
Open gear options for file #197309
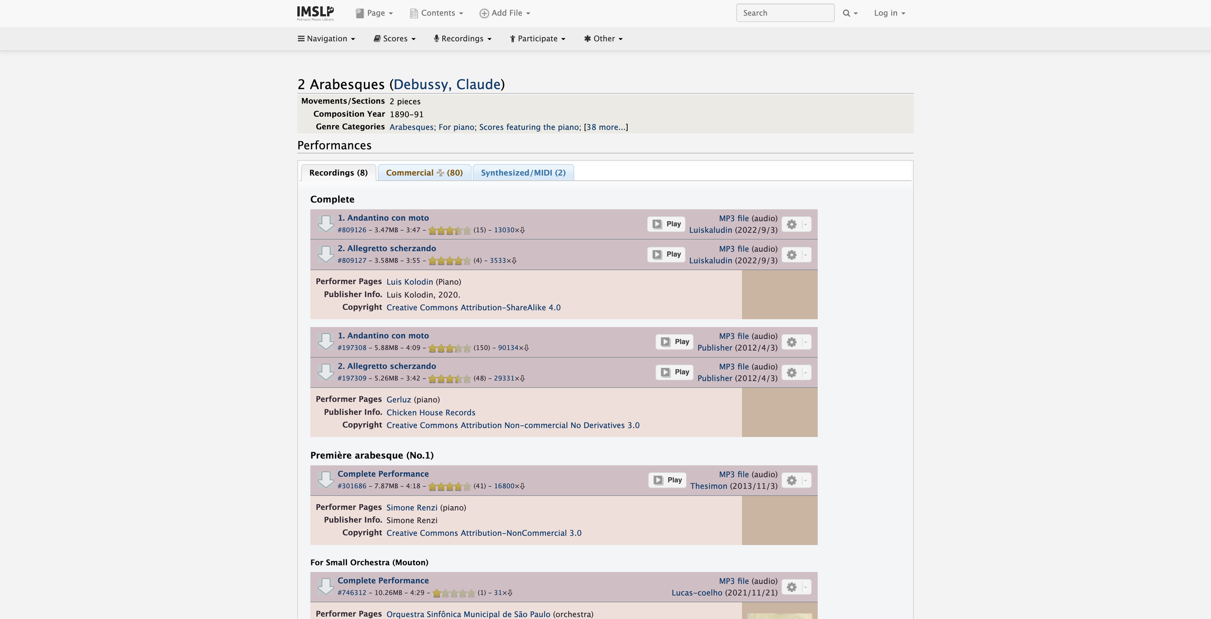tap(796, 373)
